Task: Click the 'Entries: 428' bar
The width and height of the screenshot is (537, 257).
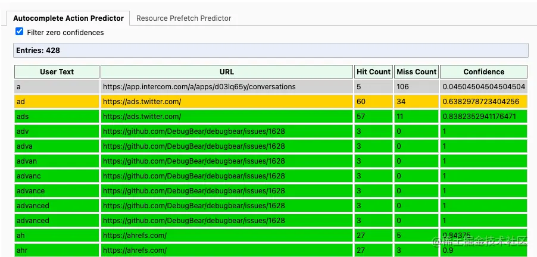Action: (x=270, y=51)
